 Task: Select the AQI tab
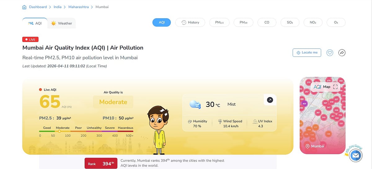pyautogui.click(x=35, y=23)
